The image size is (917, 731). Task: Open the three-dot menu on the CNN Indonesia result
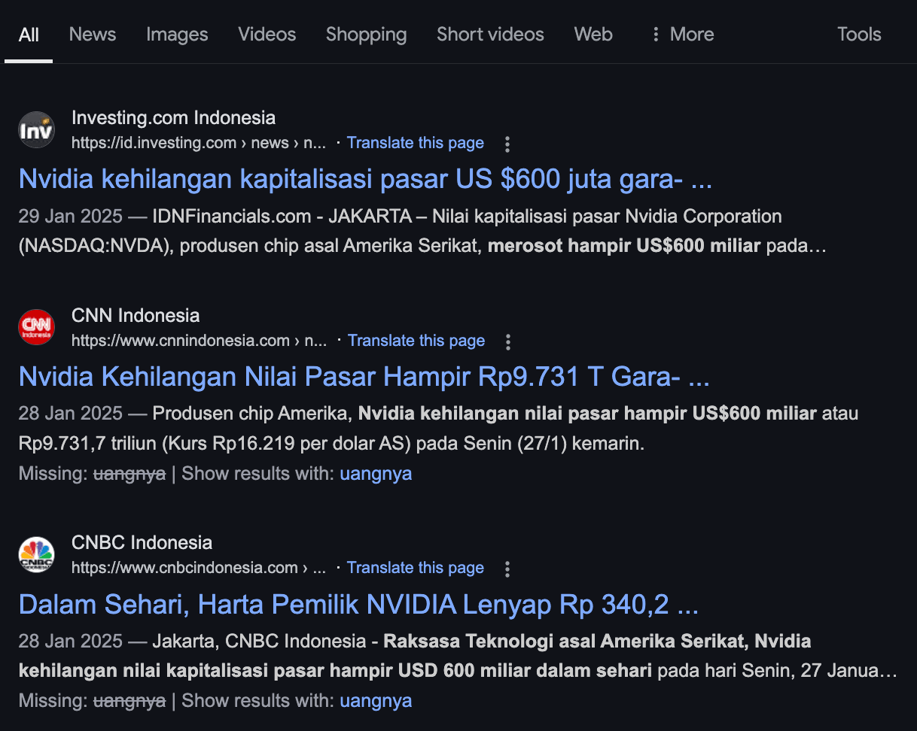point(508,342)
